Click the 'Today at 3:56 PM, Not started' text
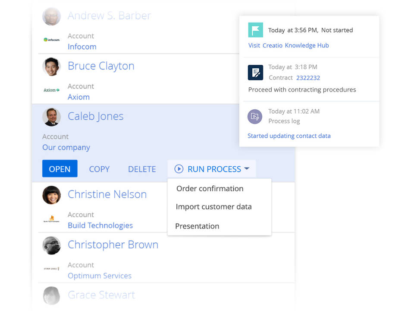This screenshot has height=311, width=414. (310, 30)
